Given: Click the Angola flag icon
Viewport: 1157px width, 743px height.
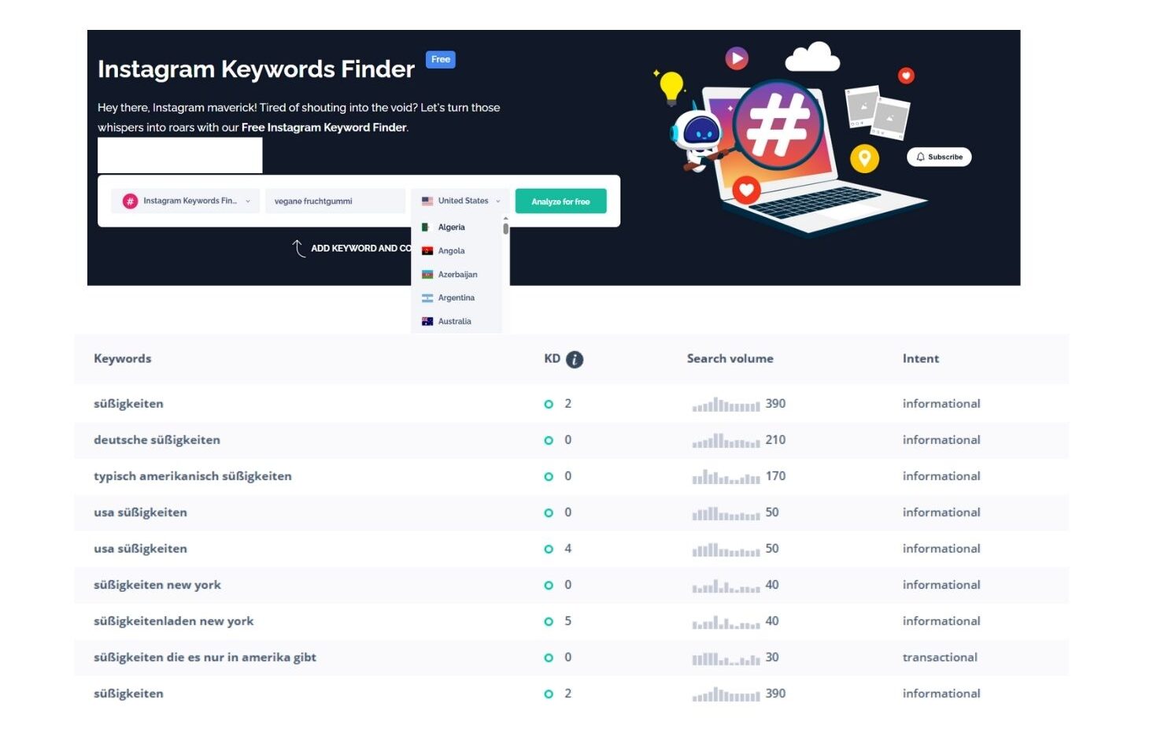Looking at the screenshot, I should point(427,251).
